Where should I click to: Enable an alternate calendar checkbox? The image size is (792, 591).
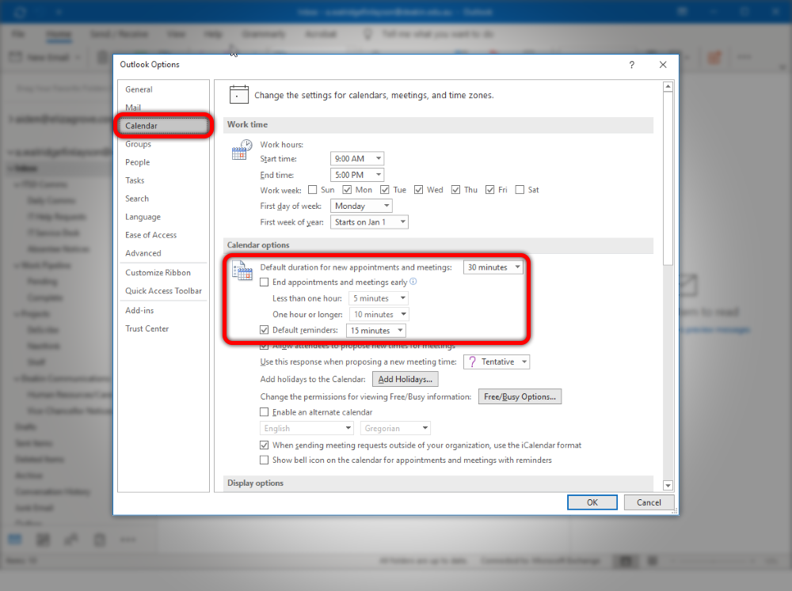point(265,412)
